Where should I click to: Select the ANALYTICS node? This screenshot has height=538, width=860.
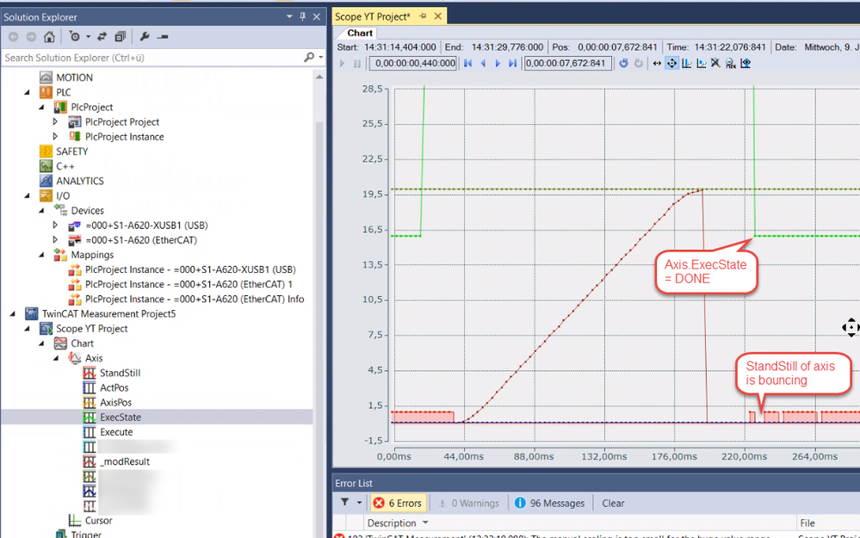tap(79, 181)
